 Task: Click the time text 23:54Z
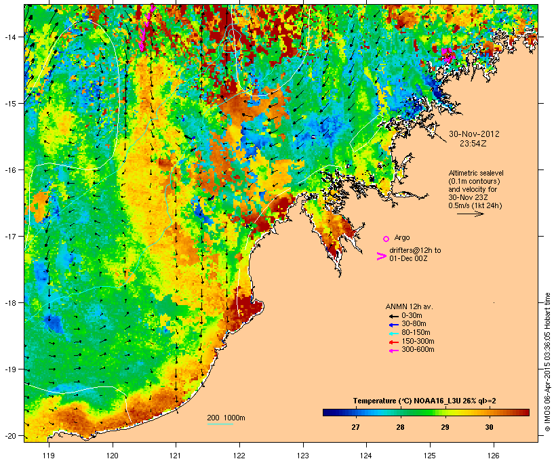[473, 144]
